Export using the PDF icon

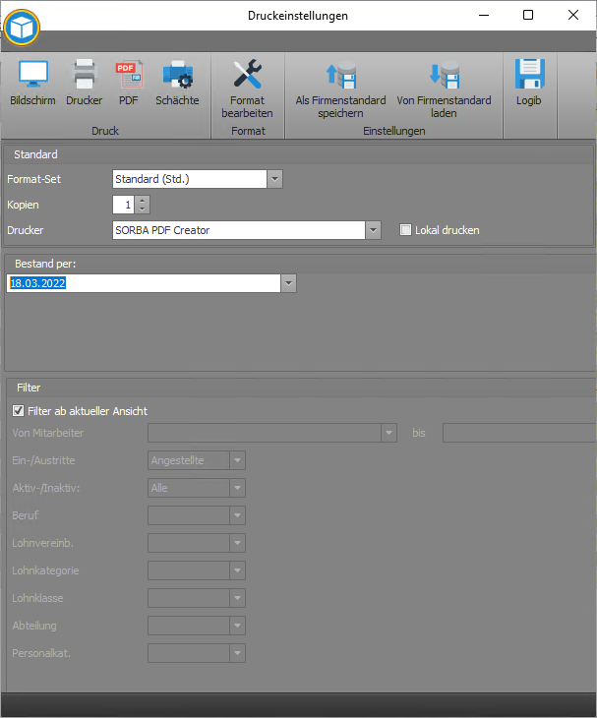click(129, 77)
